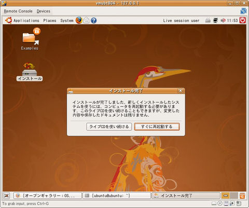Click the floppy disk device status icon
The image size is (249, 208).
click(x=226, y=203)
